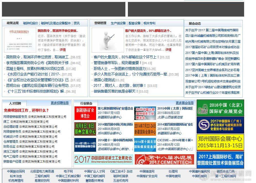Click the 更多招聘信息 link
The width and height of the screenshot is (256, 183).
[x=60, y=103]
